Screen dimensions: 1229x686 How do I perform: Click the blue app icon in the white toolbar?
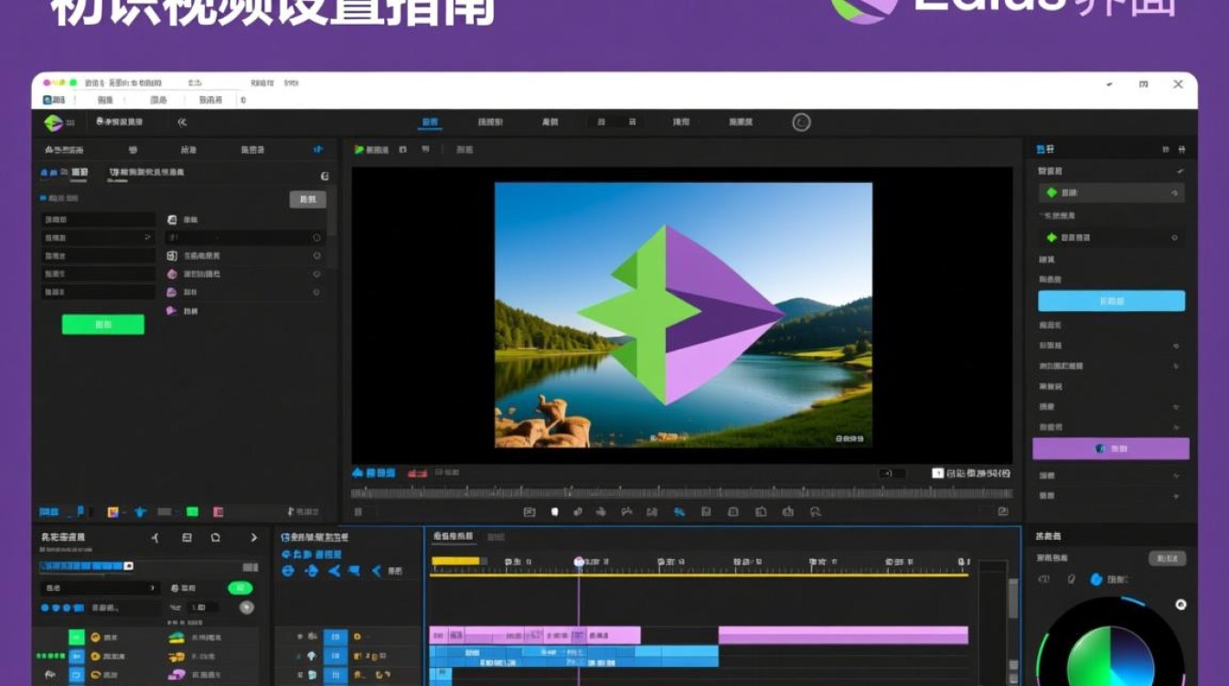coord(47,100)
